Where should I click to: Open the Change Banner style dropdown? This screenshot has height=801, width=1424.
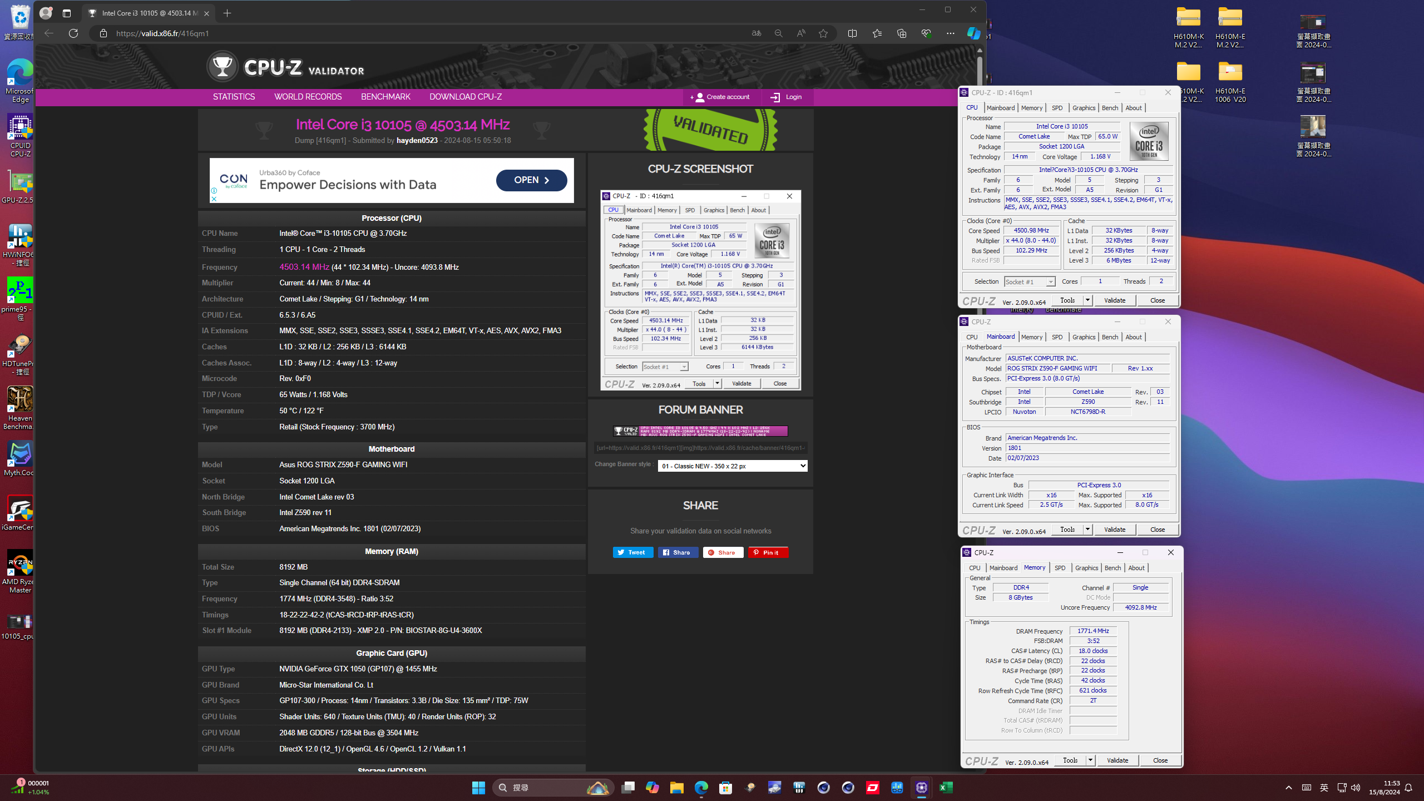click(733, 466)
